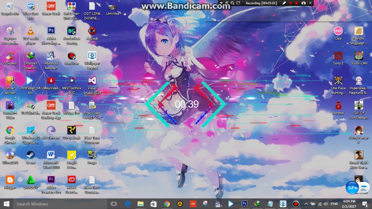Select the Untitled desktop shortcut

(112, 9)
